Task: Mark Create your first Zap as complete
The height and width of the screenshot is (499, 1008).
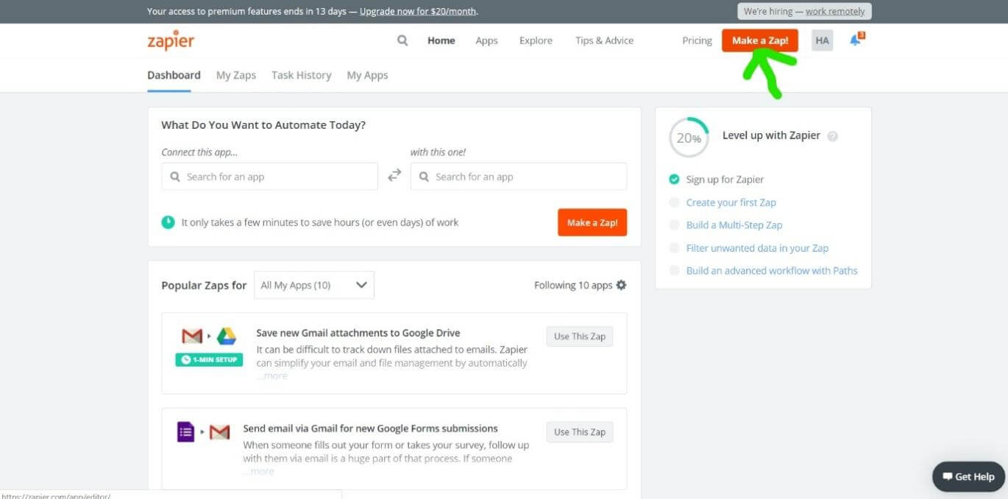Action: tap(675, 202)
